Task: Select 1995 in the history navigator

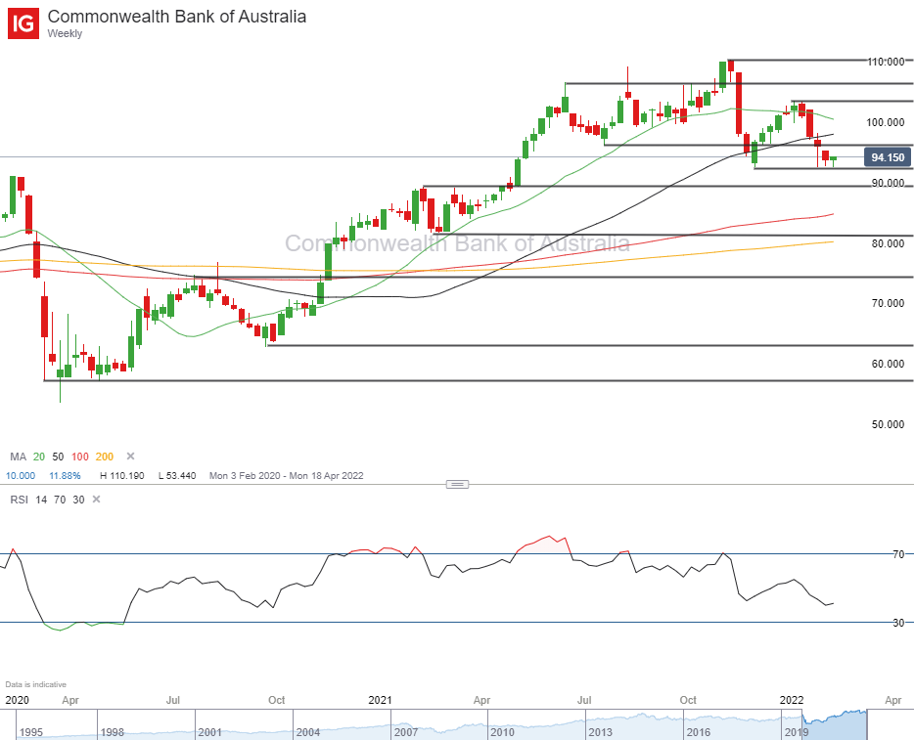Action: [x=31, y=732]
